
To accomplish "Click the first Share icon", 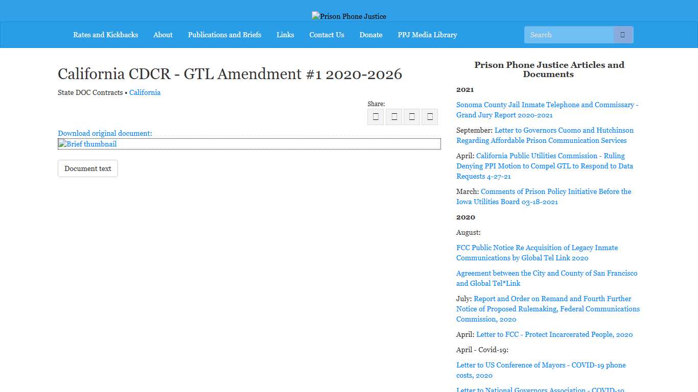I will click(x=376, y=116).
